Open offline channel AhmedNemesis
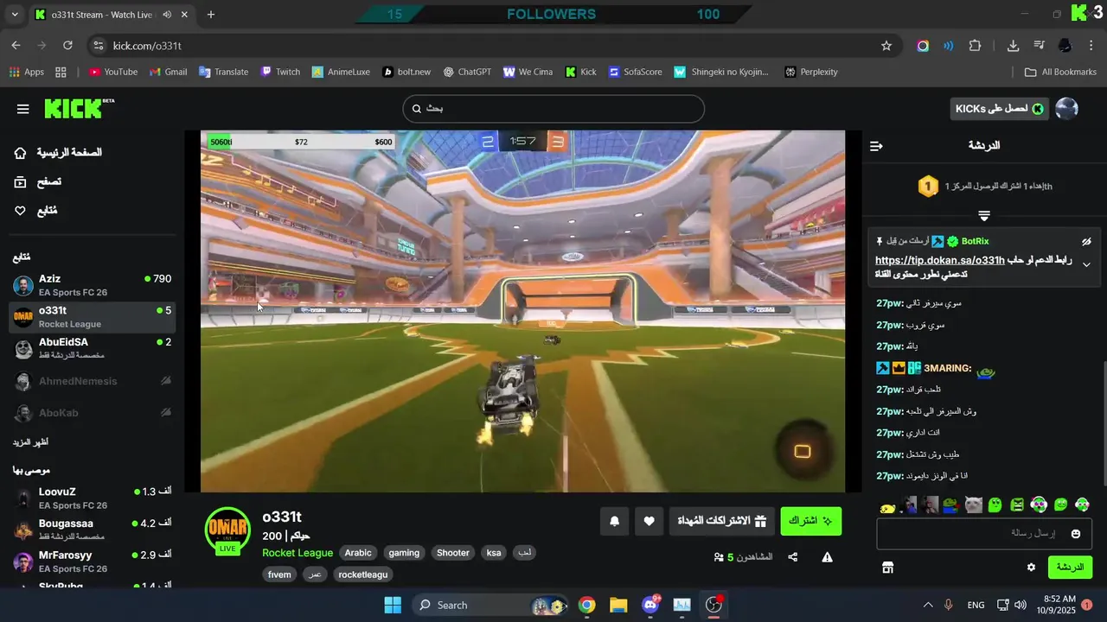The width and height of the screenshot is (1107, 622). click(92, 381)
